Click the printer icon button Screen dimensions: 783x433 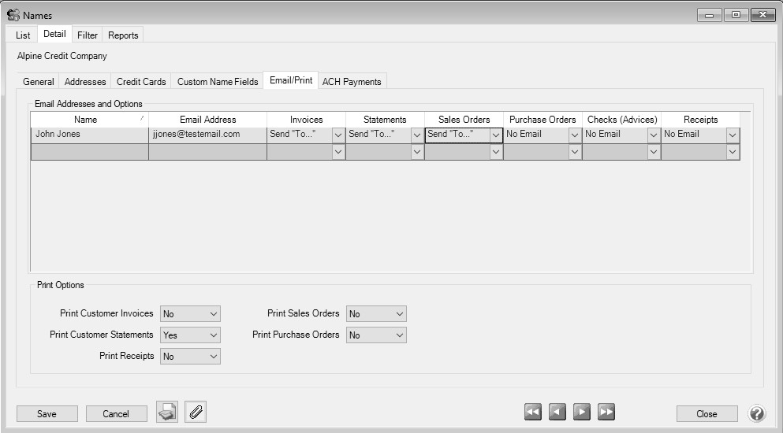point(166,413)
